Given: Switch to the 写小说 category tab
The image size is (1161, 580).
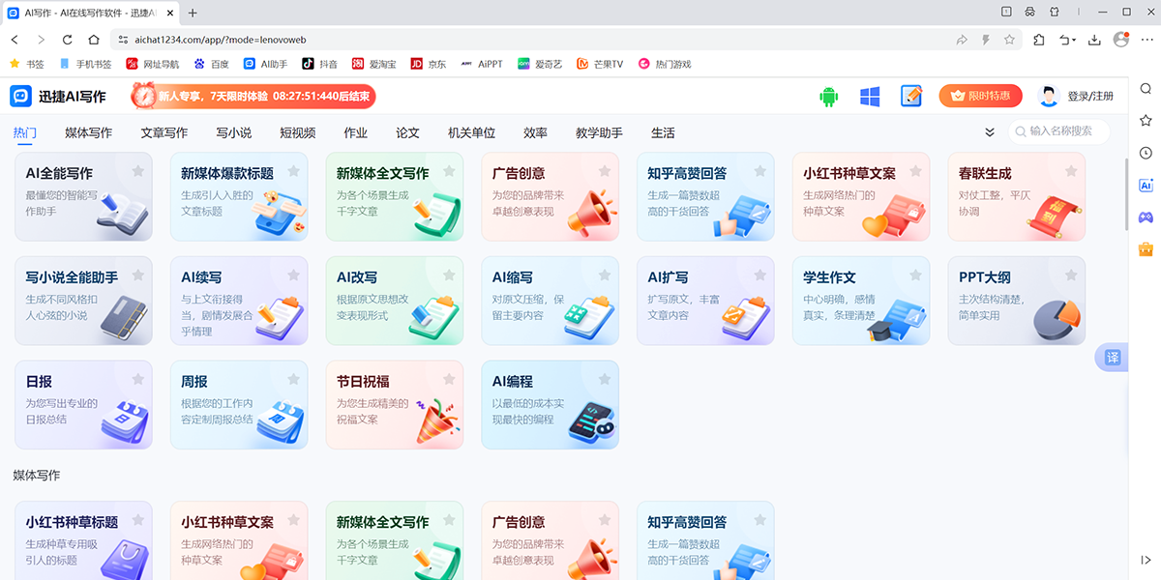Looking at the screenshot, I should tap(233, 132).
